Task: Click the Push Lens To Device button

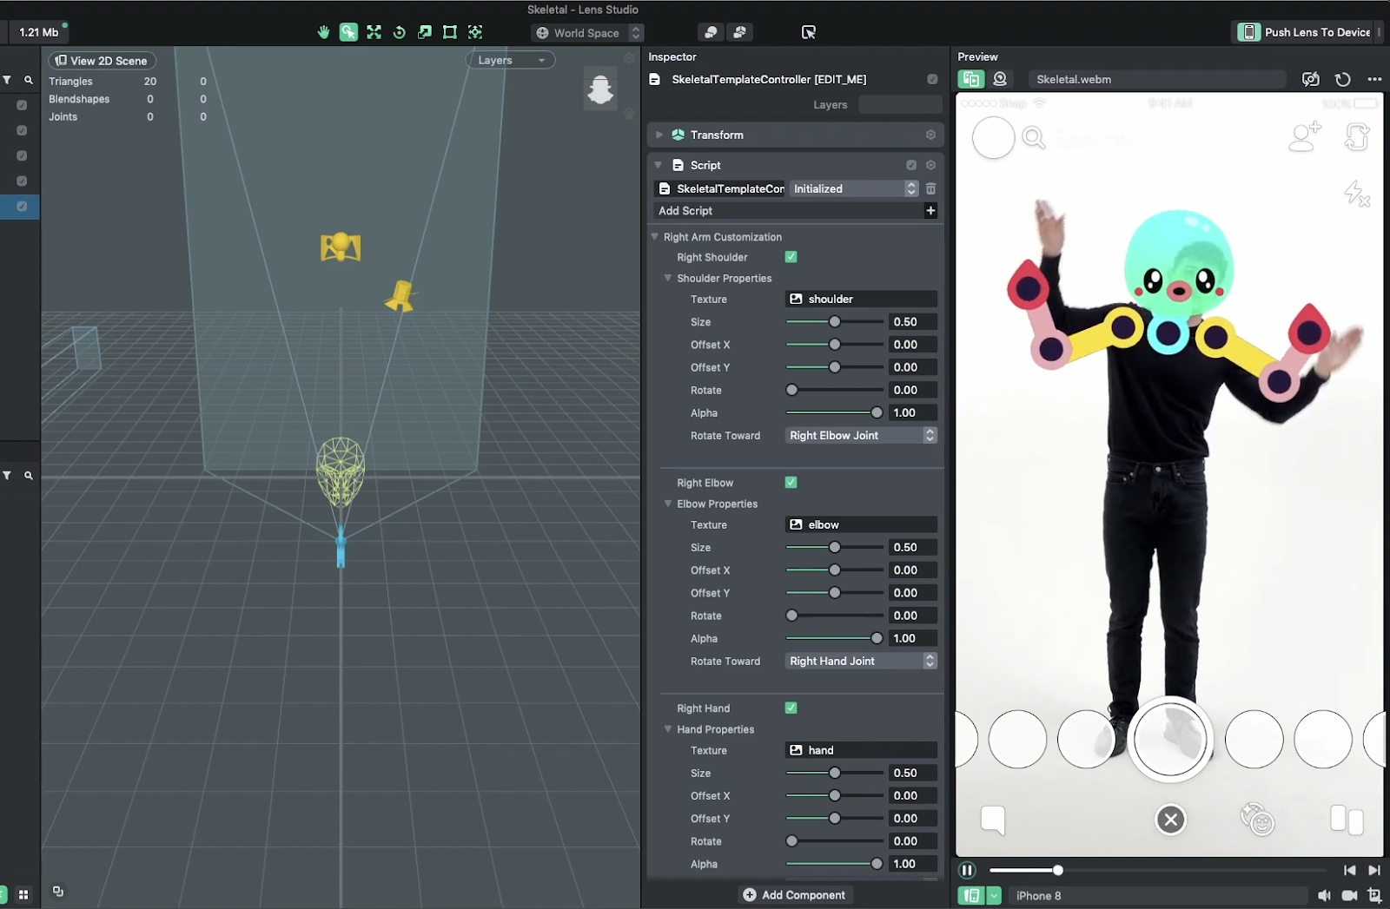Action: click(x=1306, y=31)
